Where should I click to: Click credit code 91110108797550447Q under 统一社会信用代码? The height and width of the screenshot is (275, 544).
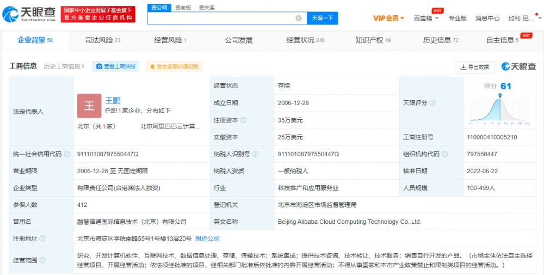coord(108,154)
